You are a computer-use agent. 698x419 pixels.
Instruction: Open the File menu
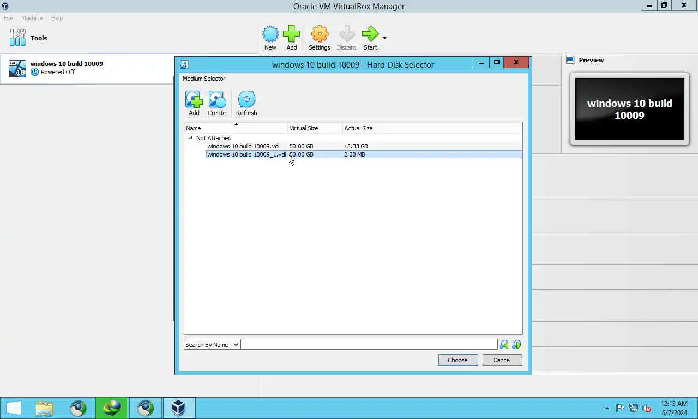[8, 18]
